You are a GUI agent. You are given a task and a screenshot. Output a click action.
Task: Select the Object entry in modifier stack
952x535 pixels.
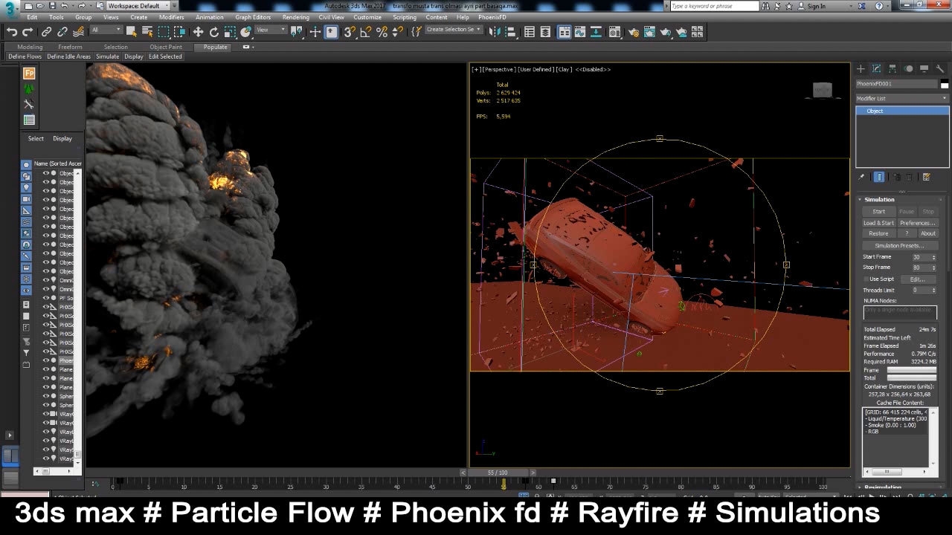[902, 111]
